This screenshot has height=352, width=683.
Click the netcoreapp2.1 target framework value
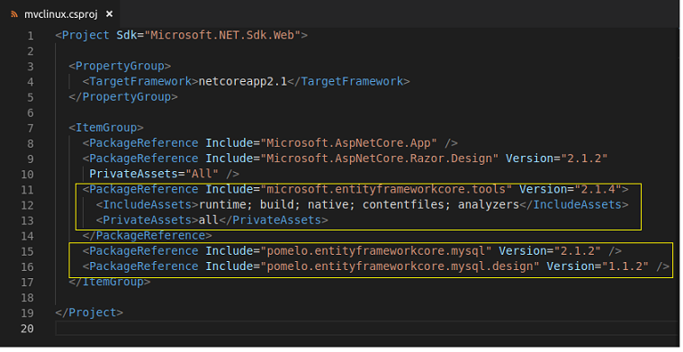tap(243, 81)
